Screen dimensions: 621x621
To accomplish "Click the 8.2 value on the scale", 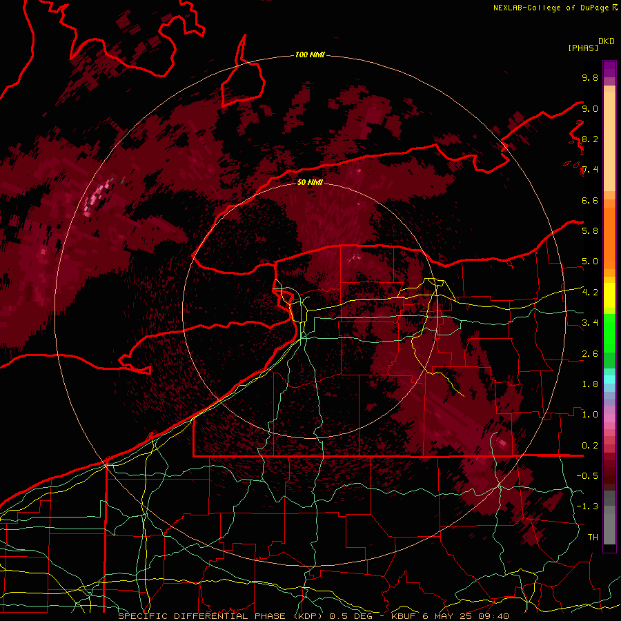I will click(590, 139).
